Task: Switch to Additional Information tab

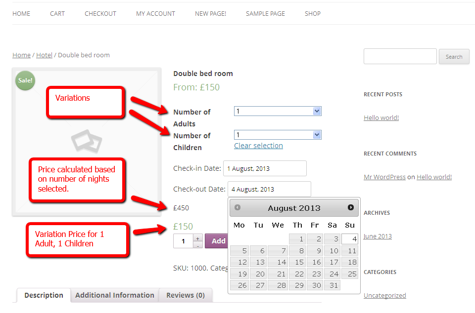Action: (x=115, y=295)
